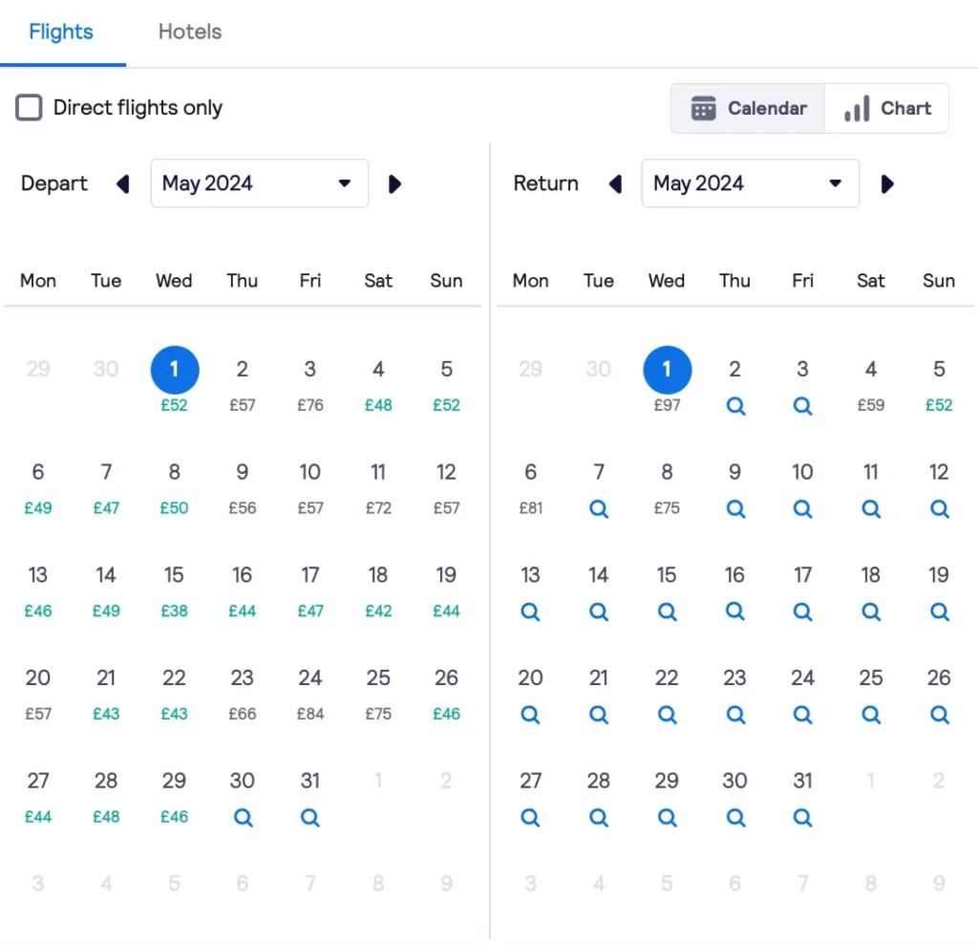Select May 1 as return date
The height and width of the screenshot is (946, 978).
667,369
